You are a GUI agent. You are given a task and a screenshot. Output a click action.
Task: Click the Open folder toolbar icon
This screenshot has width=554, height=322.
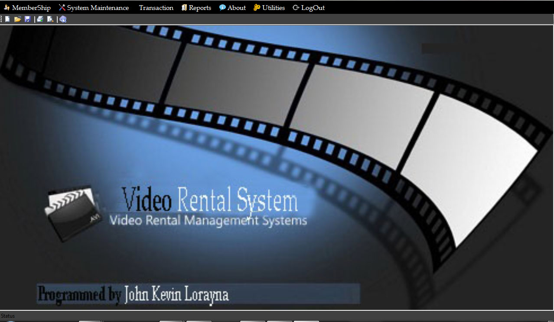[18, 19]
